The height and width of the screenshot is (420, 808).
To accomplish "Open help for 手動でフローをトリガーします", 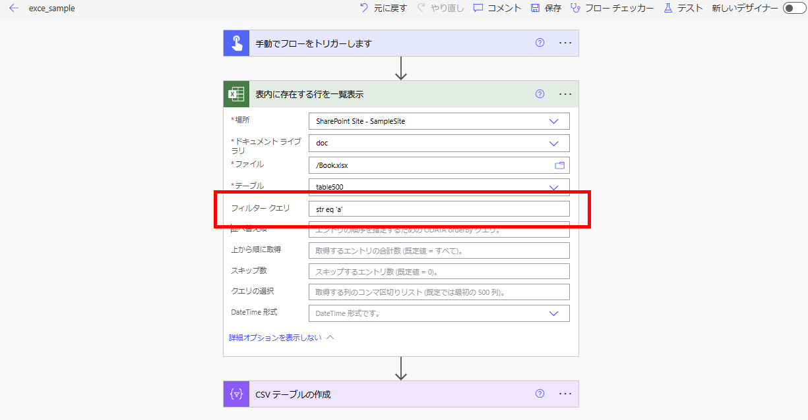I will point(540,42).
